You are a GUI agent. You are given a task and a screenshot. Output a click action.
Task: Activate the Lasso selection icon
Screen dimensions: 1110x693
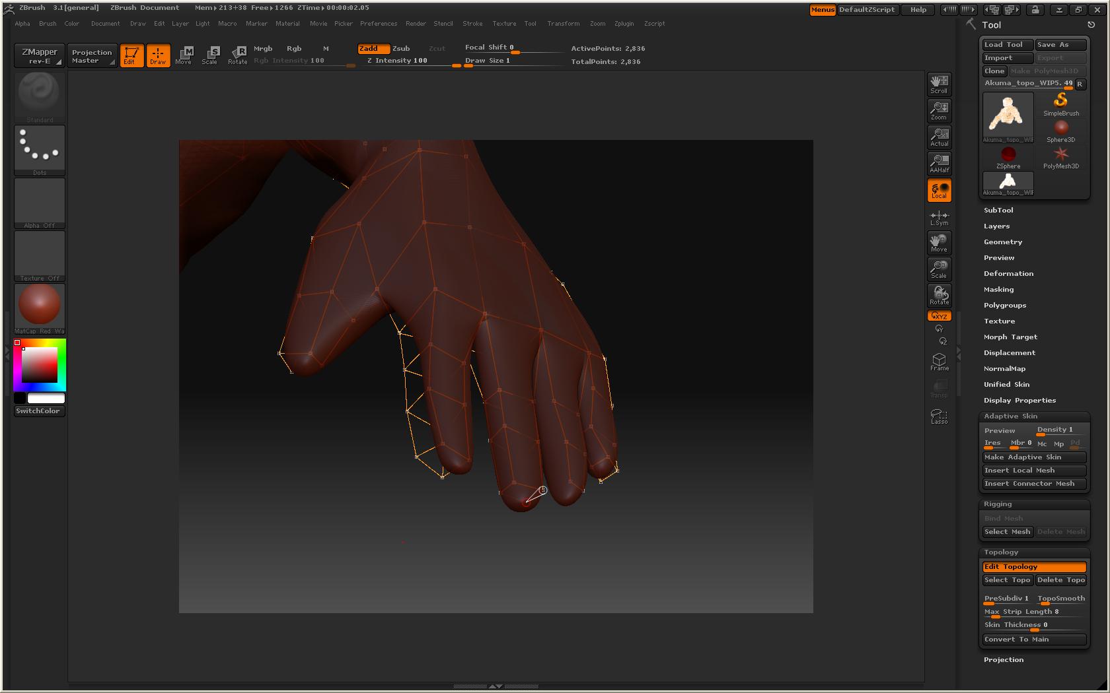pyautogui.click(x=939, y=416)
